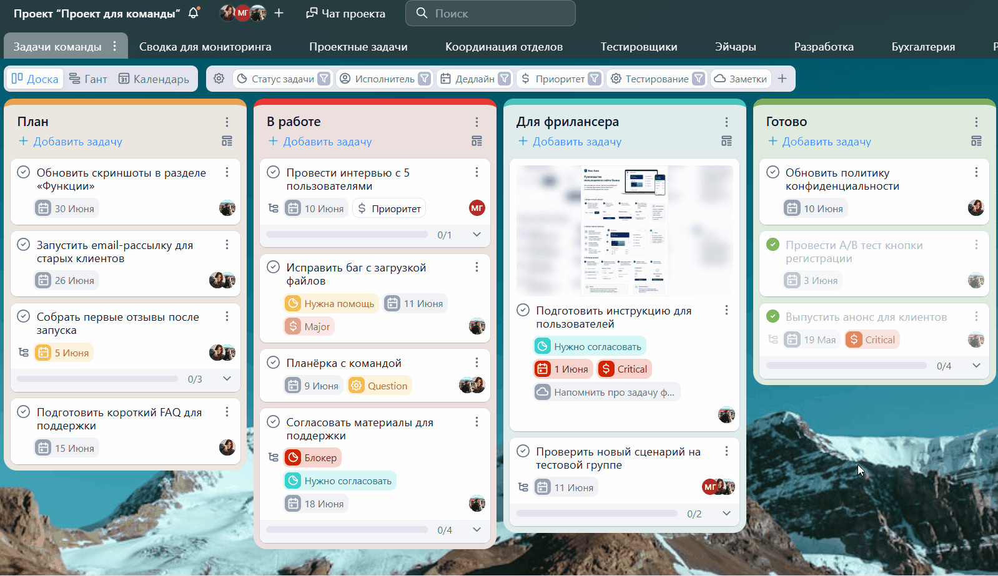Open the Координация отделов tab
This screenshot has width=998, height=576.
(504, 47)
